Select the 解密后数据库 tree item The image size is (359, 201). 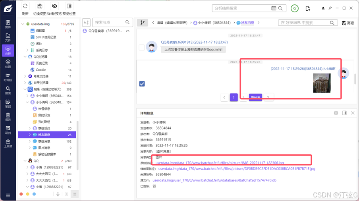pyautogui.click(x=47, y=154)
